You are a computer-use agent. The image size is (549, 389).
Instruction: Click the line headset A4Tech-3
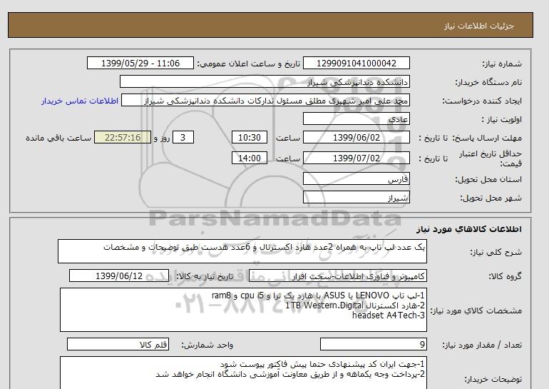(x=389, y=315)
